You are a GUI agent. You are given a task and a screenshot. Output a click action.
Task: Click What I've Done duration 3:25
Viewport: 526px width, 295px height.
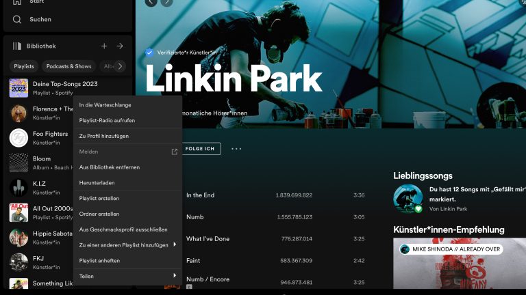coord(359,239)
